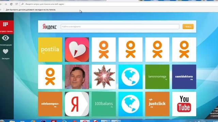218x122 pixels.
Task: Open the green 100balans tile
Action: tap(104, 104)
